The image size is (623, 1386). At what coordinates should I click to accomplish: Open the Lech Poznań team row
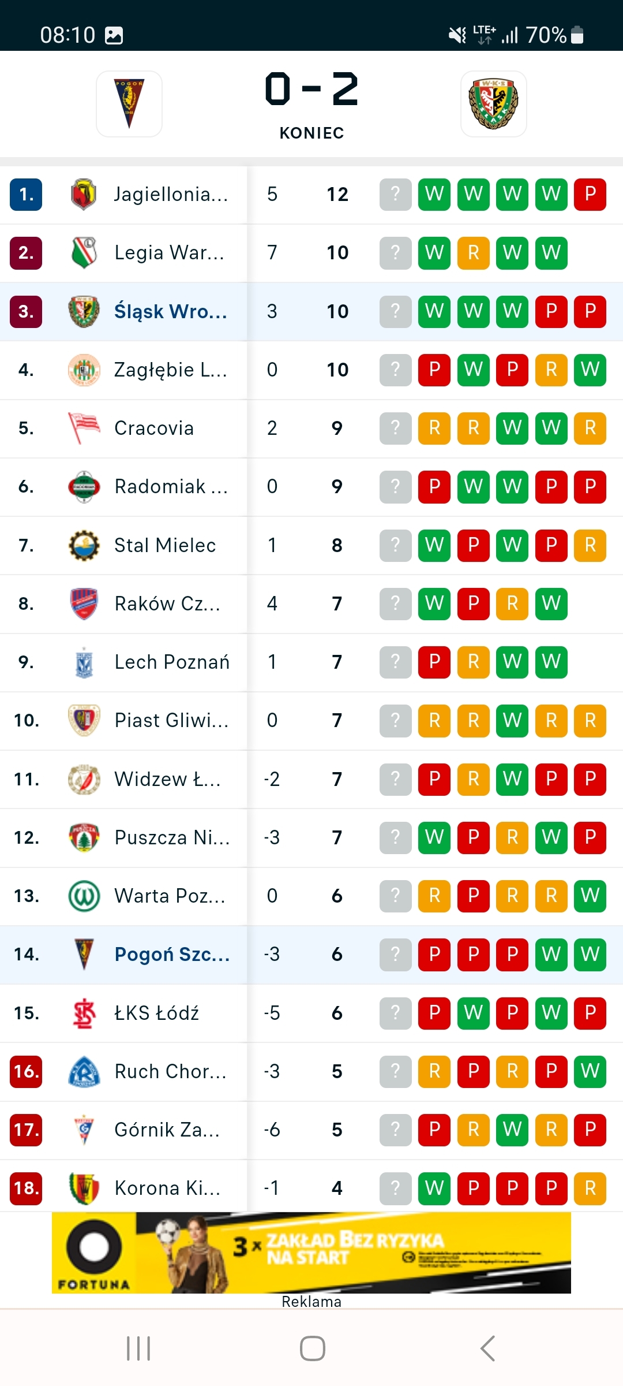point(172,662)
